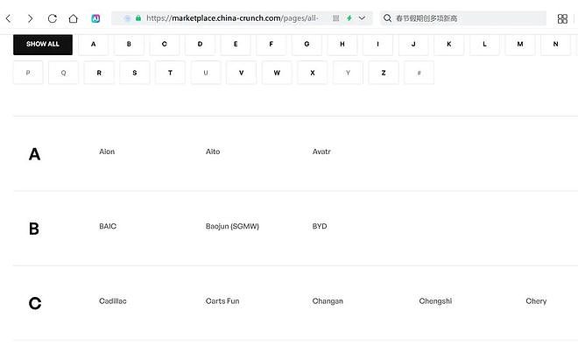The height and width of the screenshot is (346, 578).
Task: Filter brands by letter W
Action: pyautogui.click(x=277, y=73)
